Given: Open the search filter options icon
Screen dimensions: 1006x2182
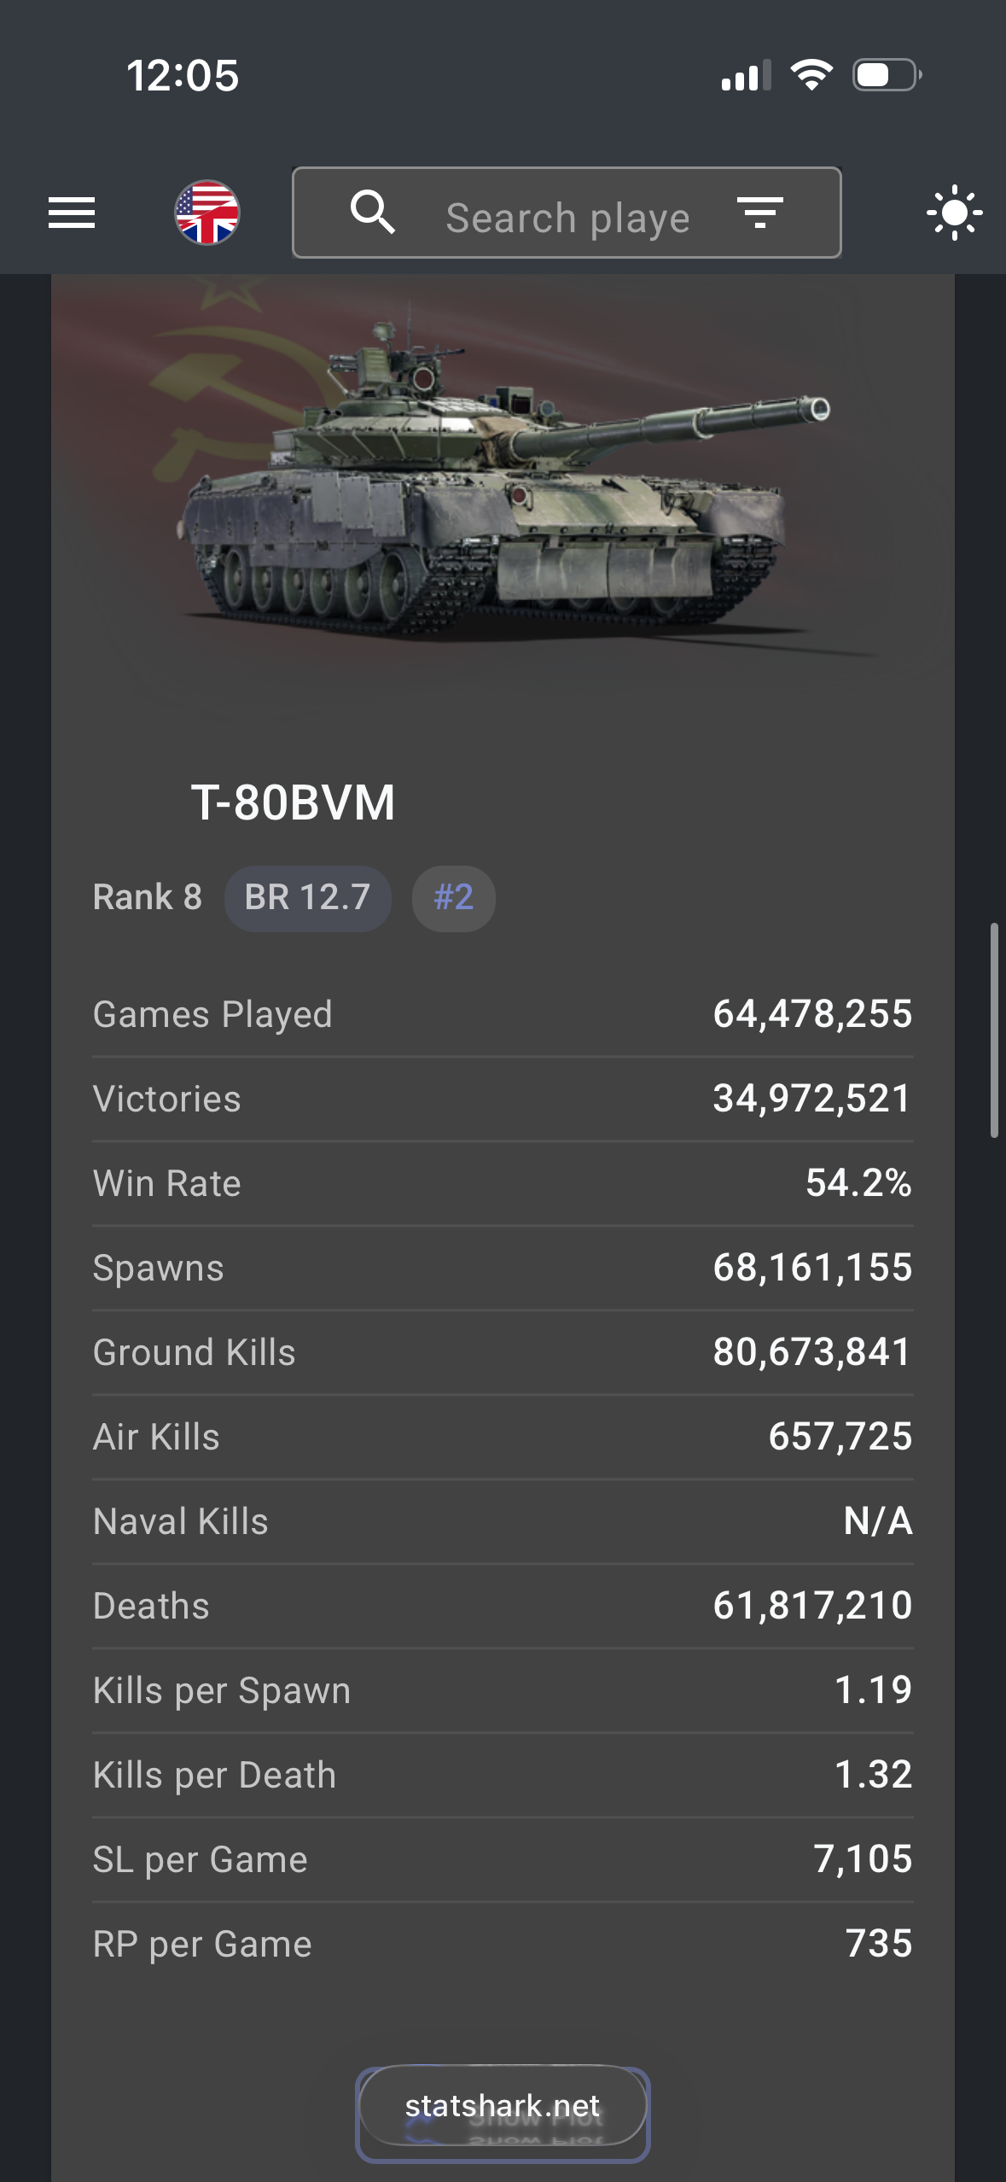Looking at the screenshot, I should pyautogui.click(x=759, y=213).
